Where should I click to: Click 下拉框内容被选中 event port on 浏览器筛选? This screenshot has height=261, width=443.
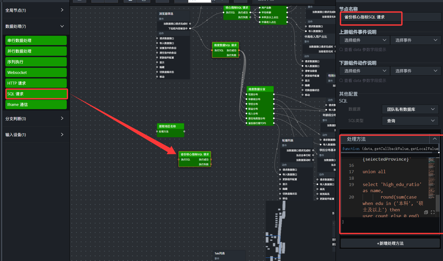190,28
